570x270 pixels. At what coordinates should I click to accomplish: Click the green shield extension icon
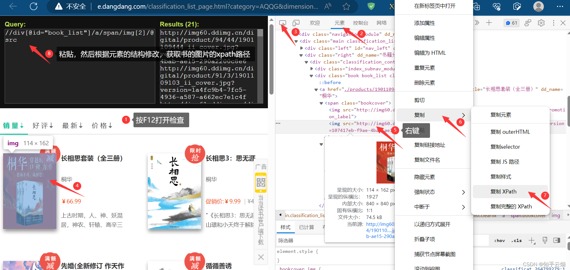[x=371, y=6]
